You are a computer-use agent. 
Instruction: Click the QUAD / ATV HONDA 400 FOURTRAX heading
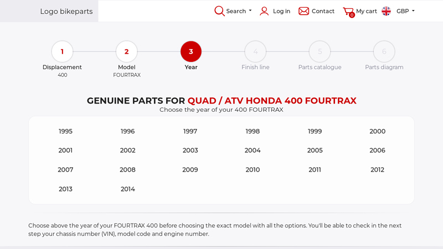tap(272, 101)
